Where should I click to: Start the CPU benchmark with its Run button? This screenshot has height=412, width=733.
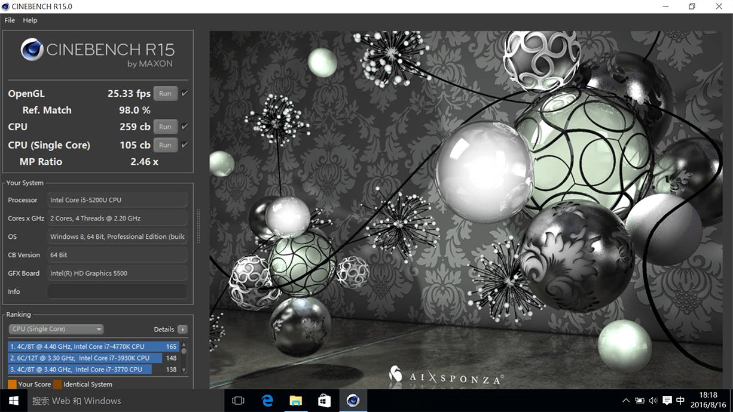(x=165, y=127)
